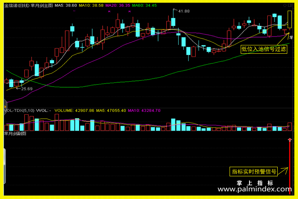Click the last volume bar on the right
This screenshot has width=298, height=199.
[290, 127]
